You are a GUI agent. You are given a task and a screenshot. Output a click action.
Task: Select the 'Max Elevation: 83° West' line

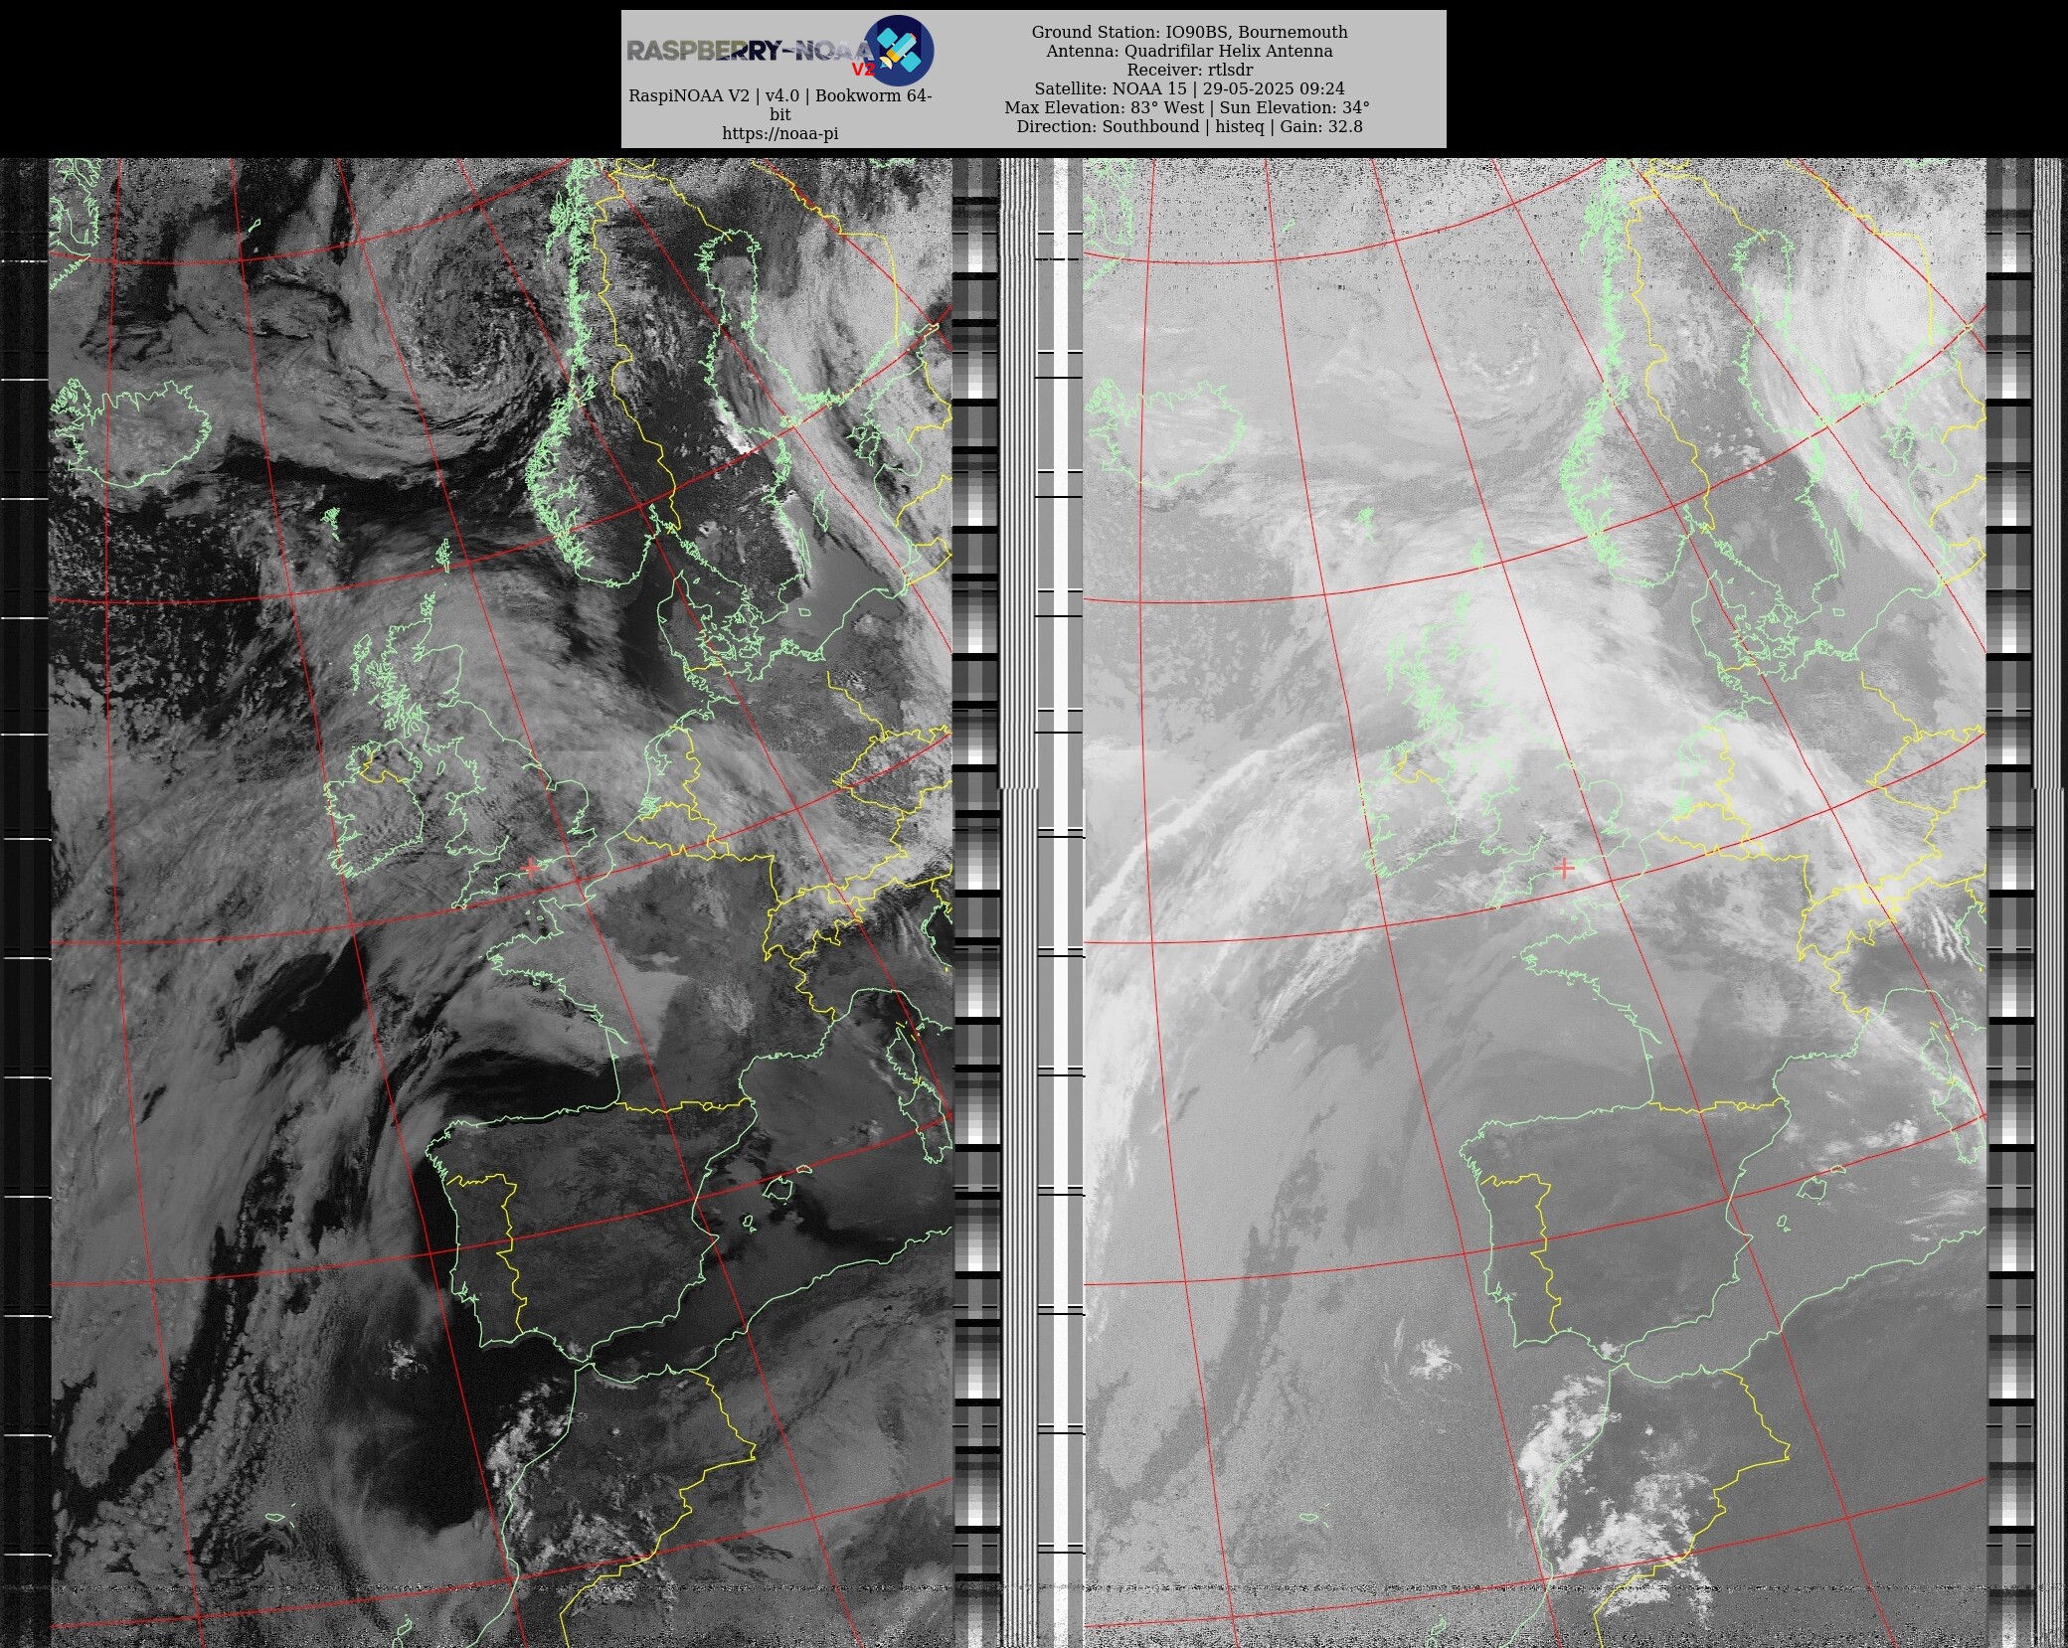(1104, 107)
